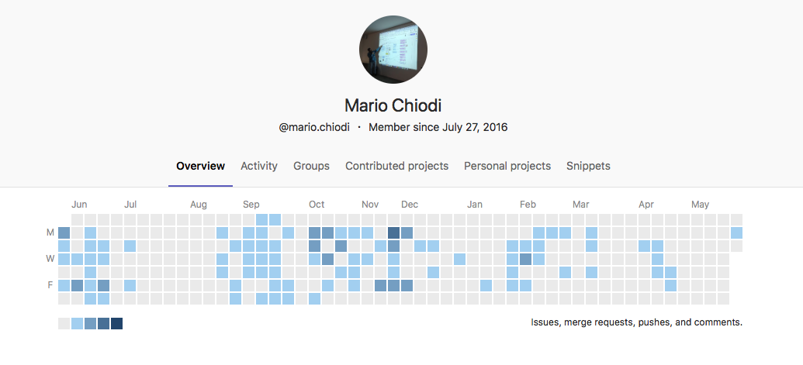Open the Snippets tab

tap(588, 166)
